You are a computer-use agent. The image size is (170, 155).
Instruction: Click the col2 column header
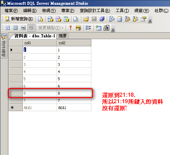tap(74, 43)
